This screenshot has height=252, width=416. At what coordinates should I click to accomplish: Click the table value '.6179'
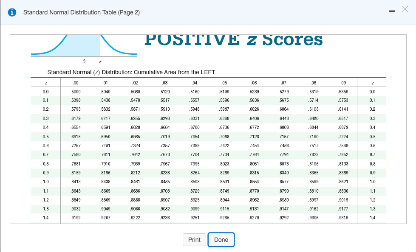[76, 118]
